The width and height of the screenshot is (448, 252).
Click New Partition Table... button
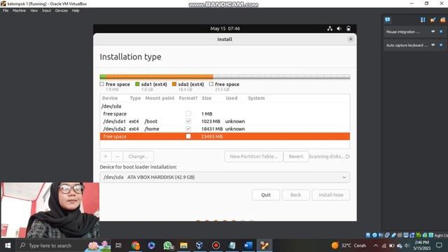point(253,156)
